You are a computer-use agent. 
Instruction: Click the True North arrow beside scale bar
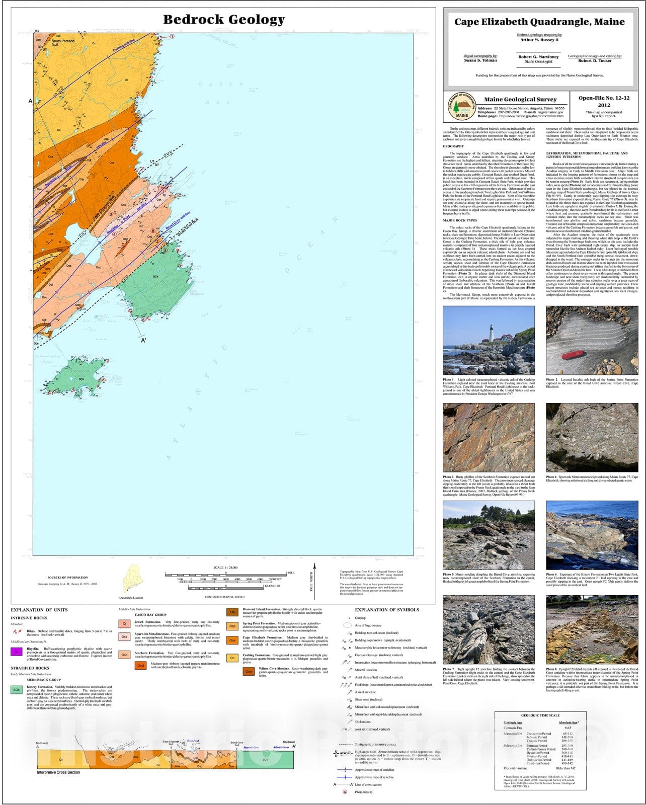(314, 577)
